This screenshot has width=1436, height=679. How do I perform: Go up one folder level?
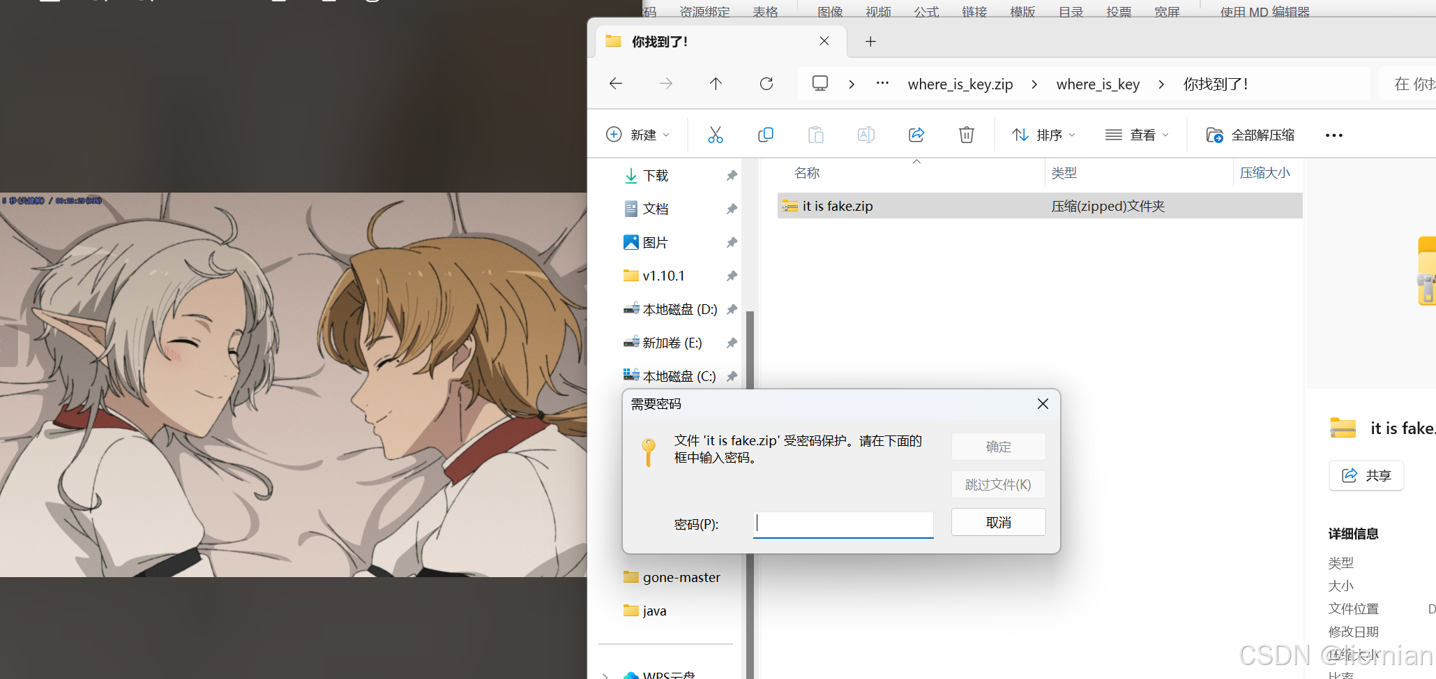tap(716, 84)
